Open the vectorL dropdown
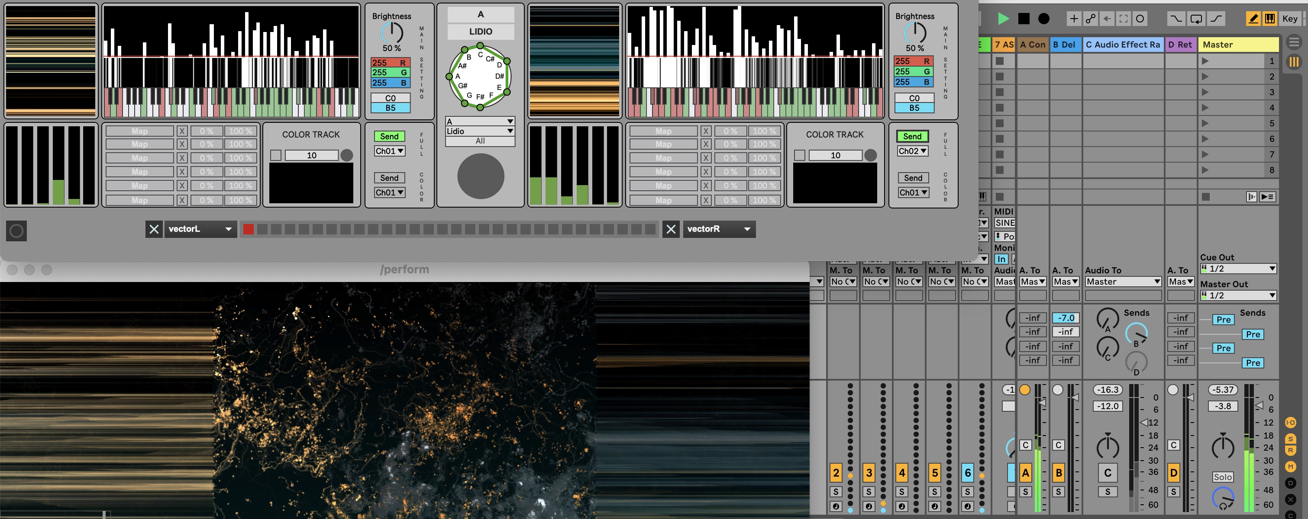The image size is (1308, 519). (200, 229)
